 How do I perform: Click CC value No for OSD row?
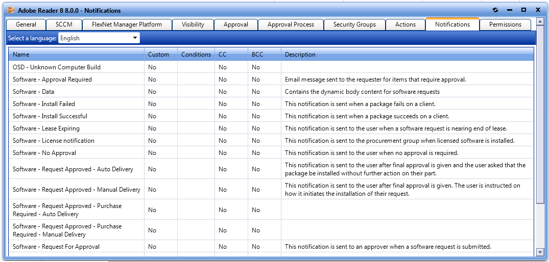point(223,67)
